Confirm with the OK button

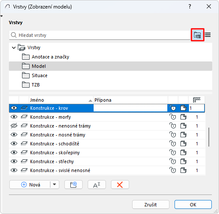click(193, 205)
